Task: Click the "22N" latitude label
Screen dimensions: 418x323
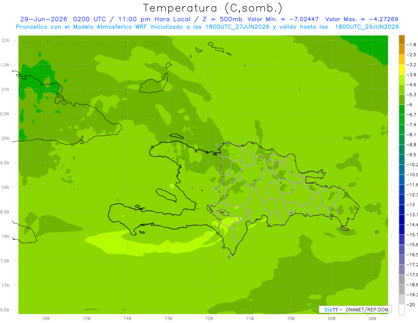Action: pos(5,40)
